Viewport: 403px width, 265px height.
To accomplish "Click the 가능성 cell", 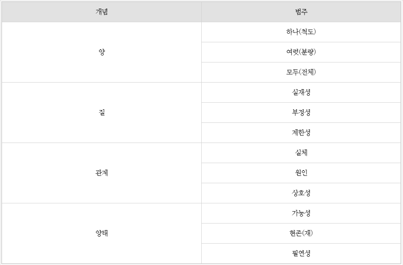I will (301, 213).
